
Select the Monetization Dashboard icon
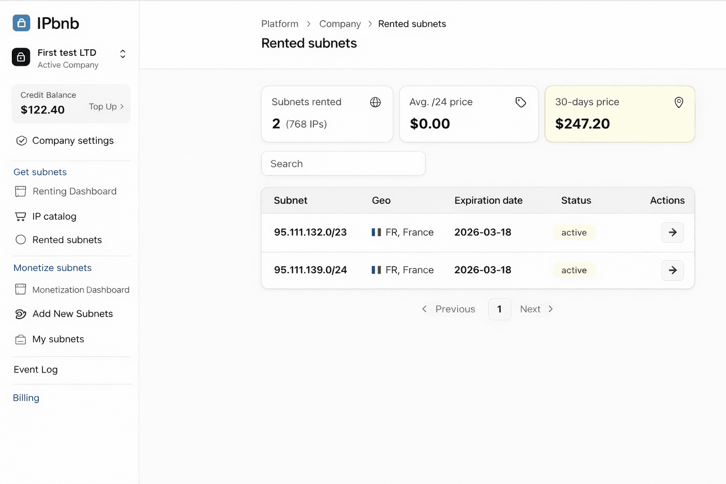(20, 289)
